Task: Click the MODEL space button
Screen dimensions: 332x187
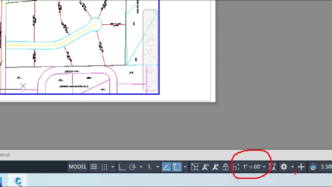Action: [x=77, y=167]
